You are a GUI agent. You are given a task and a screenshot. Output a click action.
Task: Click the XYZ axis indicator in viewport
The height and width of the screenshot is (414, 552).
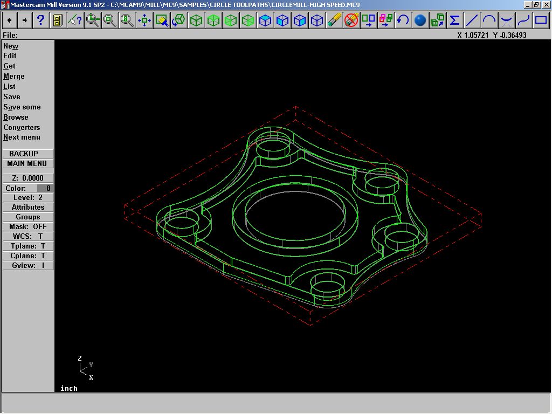86,368
